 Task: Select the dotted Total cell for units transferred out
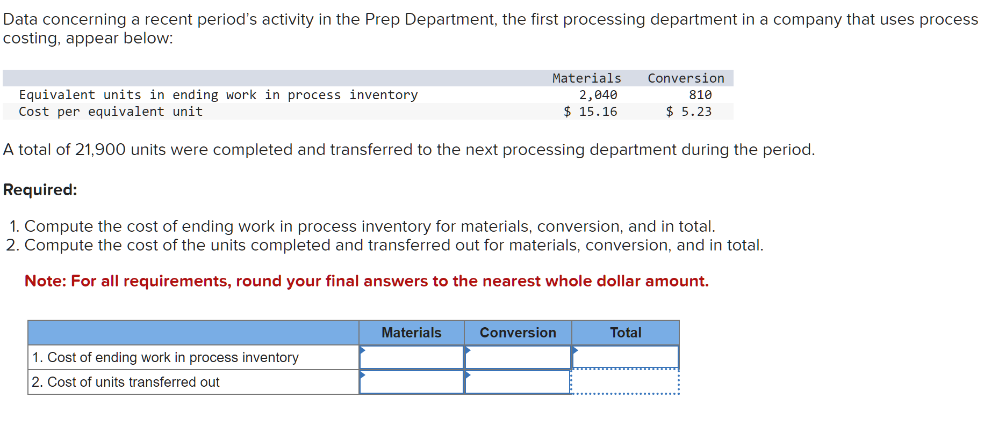(x=625, y=382)
